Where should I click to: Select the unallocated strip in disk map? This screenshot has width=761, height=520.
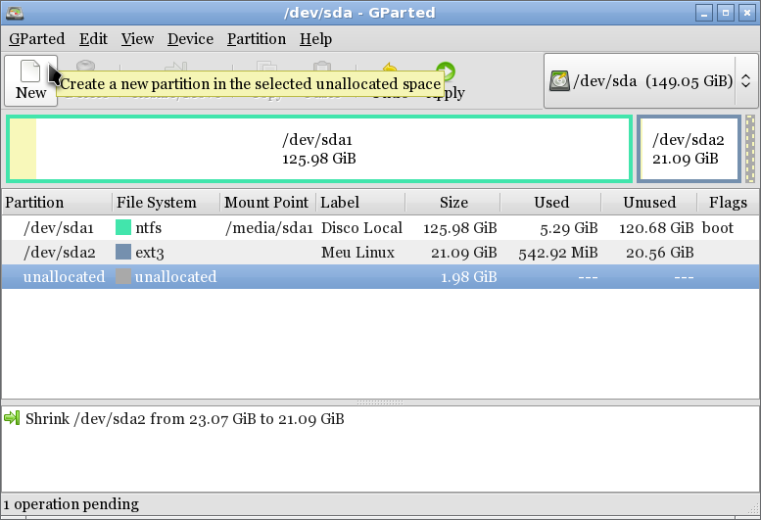click(750, 149)
